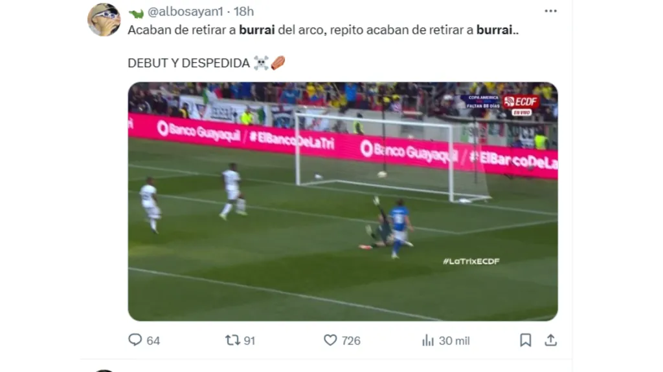The image size is (663, 372).
Task: Bookmark this tweet
Action: pyautogui.click(x=526, y=340)
